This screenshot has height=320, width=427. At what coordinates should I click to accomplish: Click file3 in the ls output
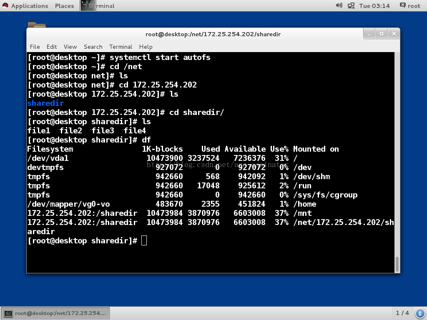point(103,130)
